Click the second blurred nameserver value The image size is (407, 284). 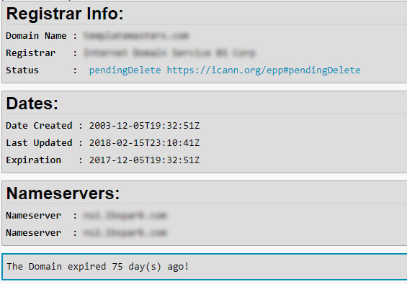pos(125,233)
